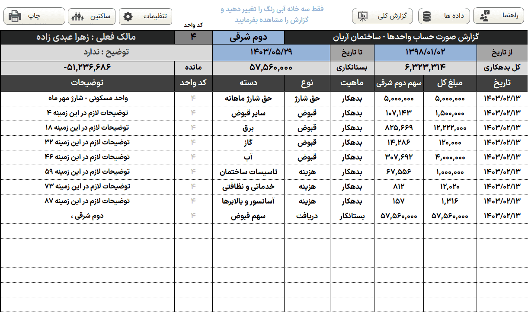This screenshot has height=312, width=528.
Task: Click share amount ۱۰۷,۱۴۳
Action: 399,113
